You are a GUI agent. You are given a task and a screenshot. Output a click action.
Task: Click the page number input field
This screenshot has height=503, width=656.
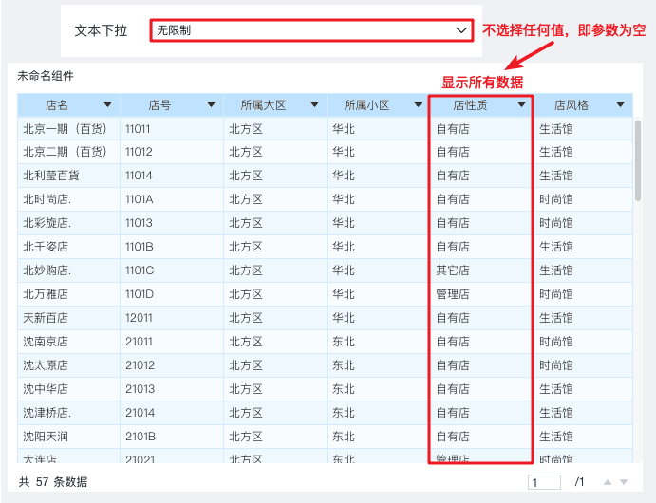click(x=544, y=482)
